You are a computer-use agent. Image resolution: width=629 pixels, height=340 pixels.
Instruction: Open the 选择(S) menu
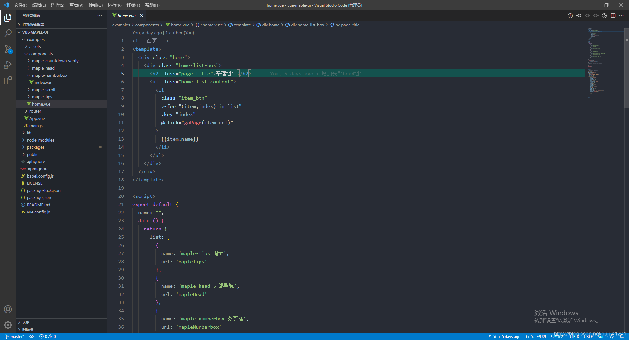(58, 5)
